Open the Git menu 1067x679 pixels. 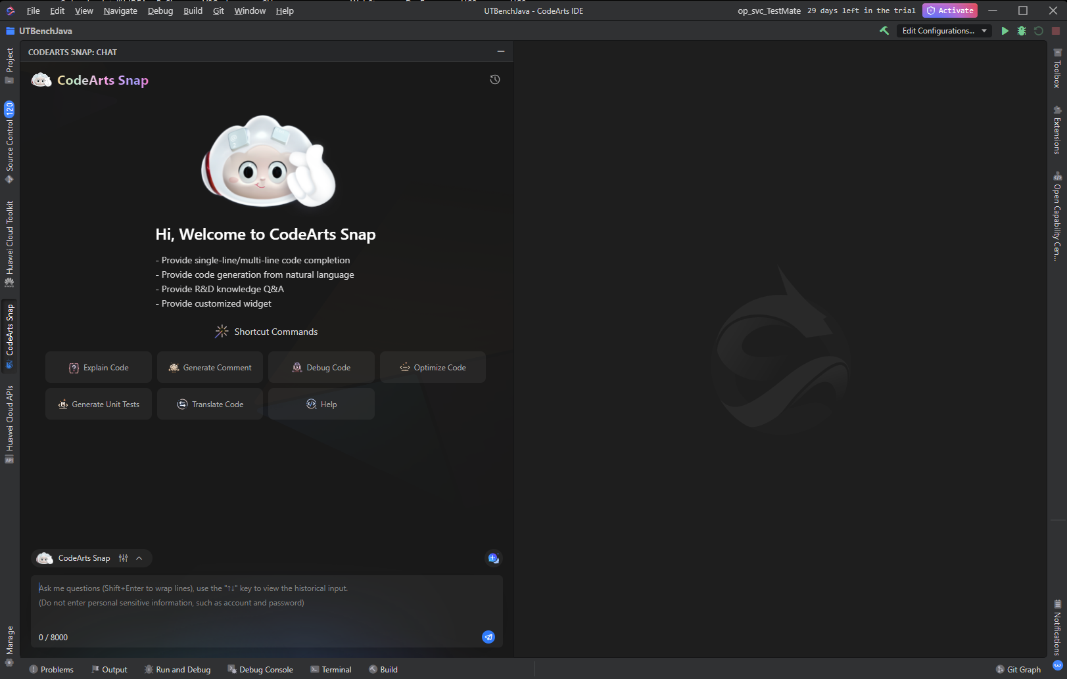coord(218,11)
